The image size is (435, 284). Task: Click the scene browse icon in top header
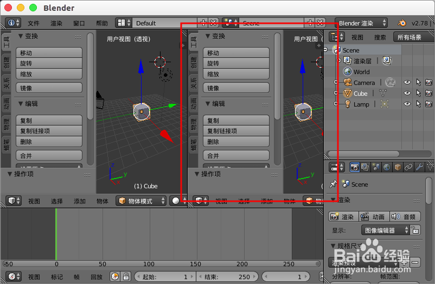[231, 23]
